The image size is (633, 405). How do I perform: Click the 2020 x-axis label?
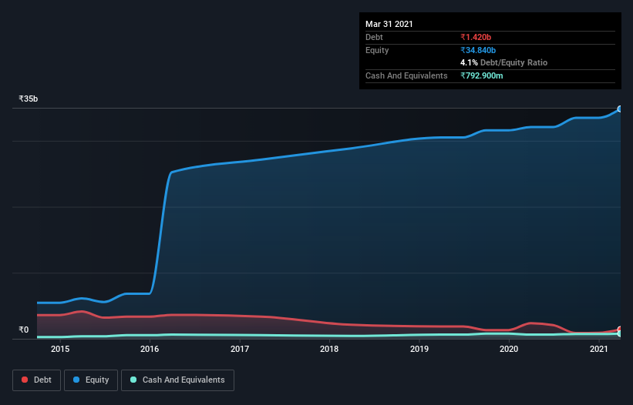(x=509, y=349)
